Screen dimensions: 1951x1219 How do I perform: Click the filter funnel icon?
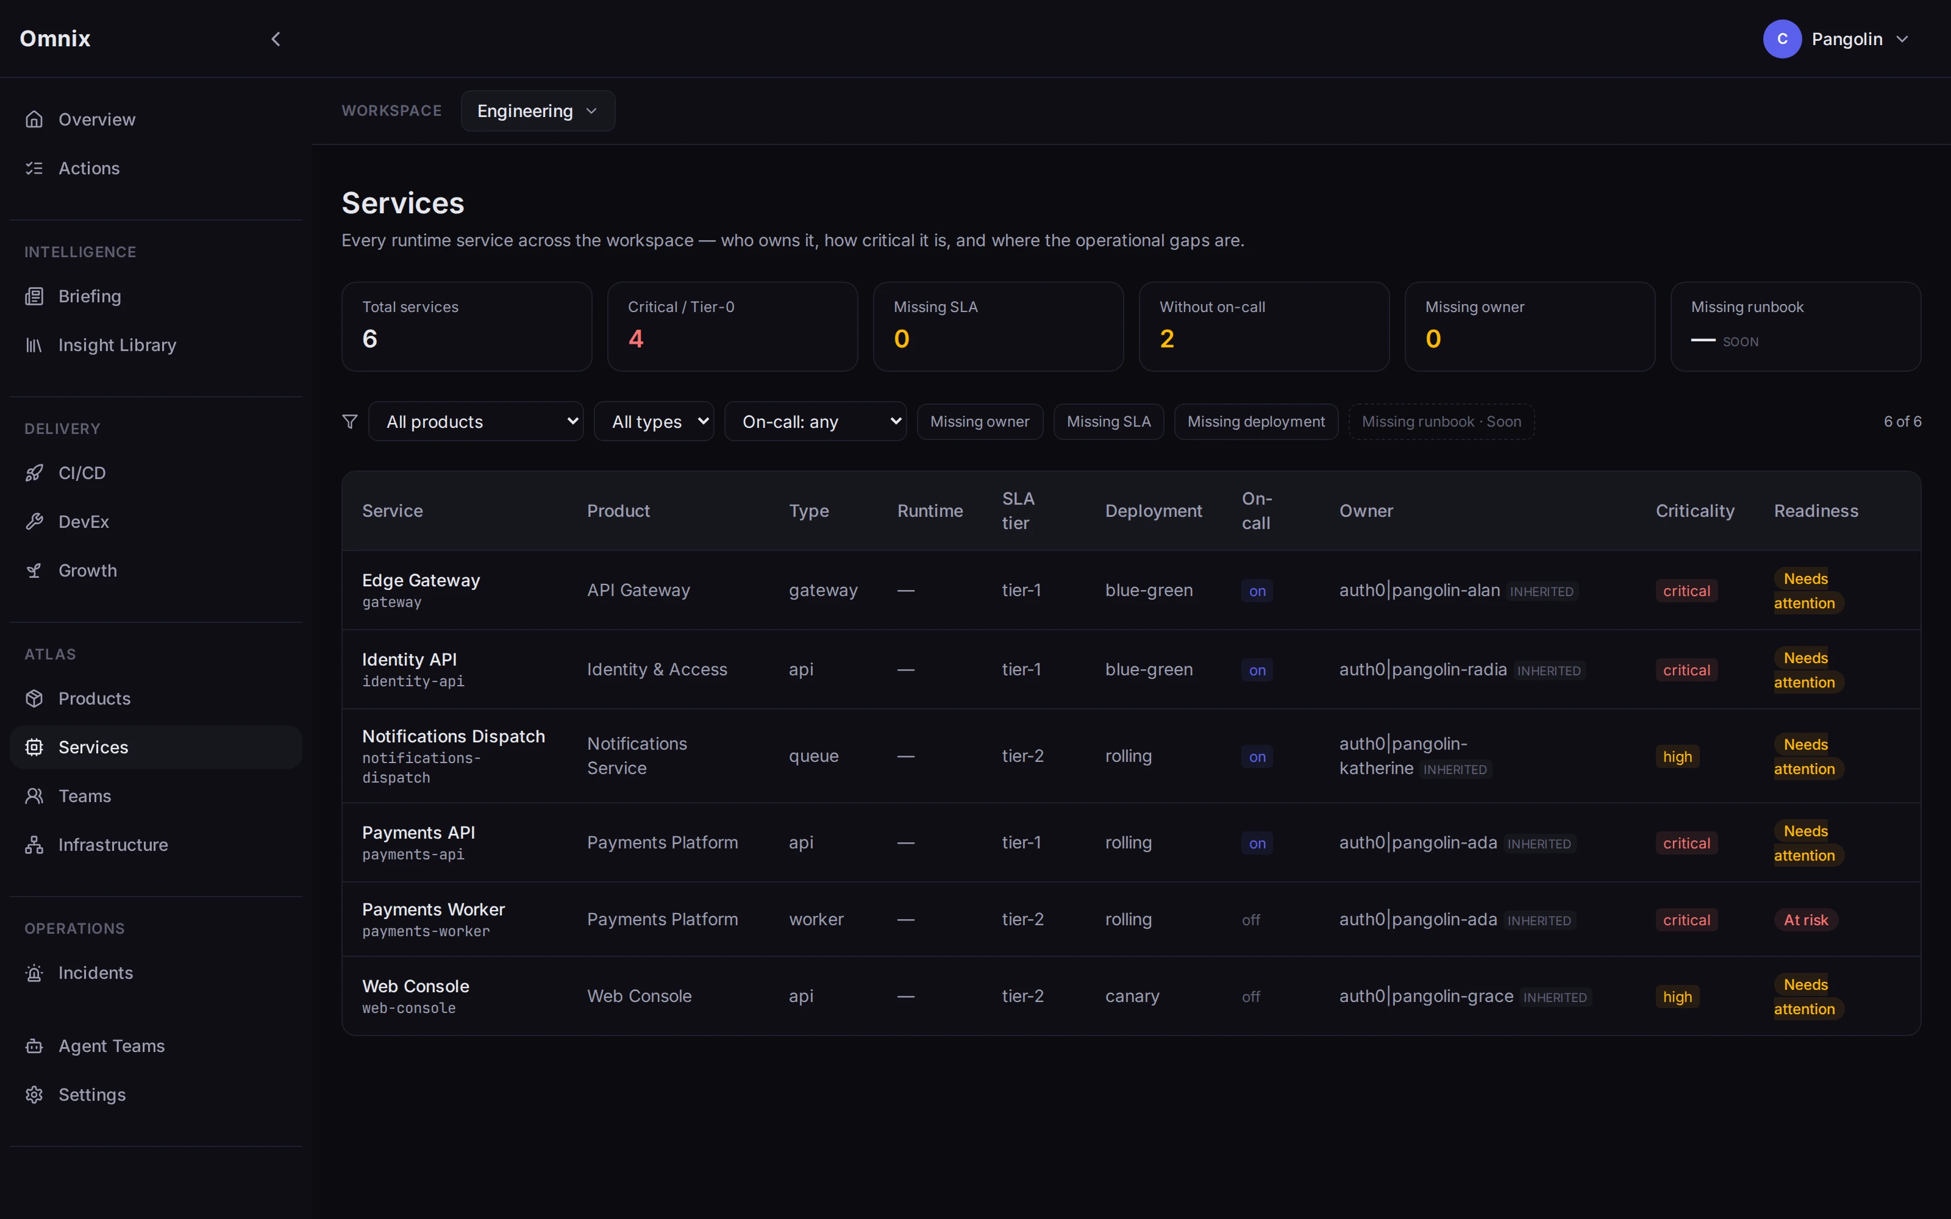point(350,422)
